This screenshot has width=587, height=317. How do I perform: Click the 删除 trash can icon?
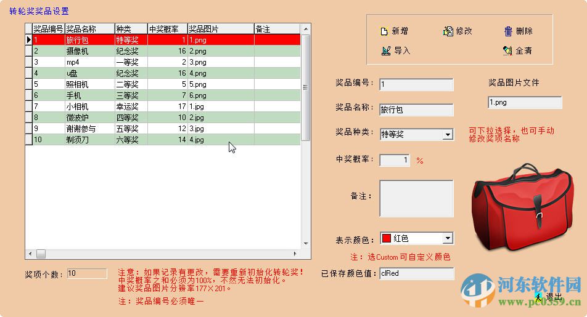tap(508, 31)
